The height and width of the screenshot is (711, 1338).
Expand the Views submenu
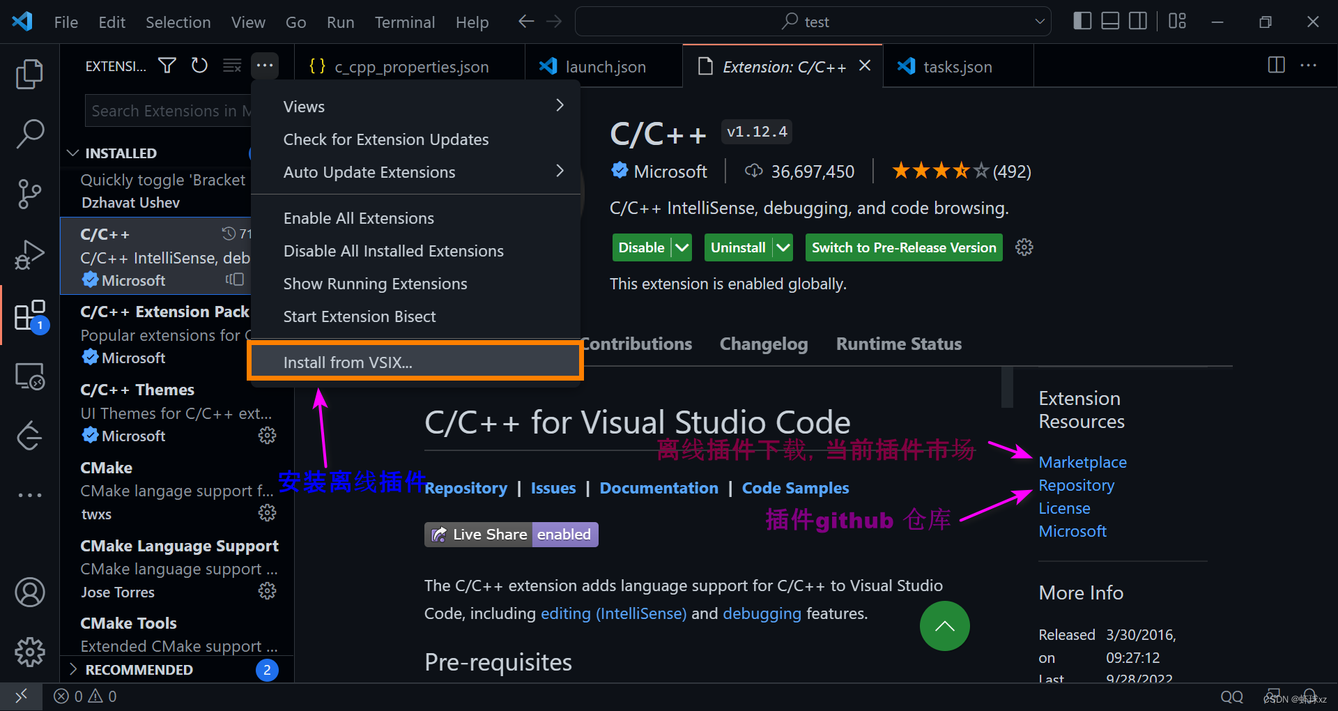pos(415,107)
